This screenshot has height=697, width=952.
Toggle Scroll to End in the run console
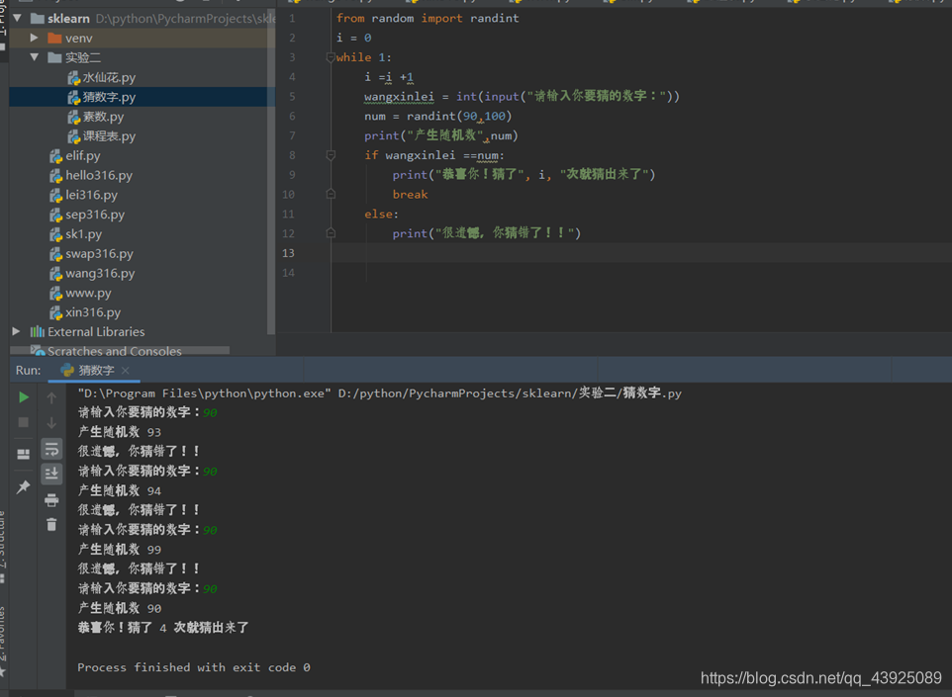(x=51, y=474)
